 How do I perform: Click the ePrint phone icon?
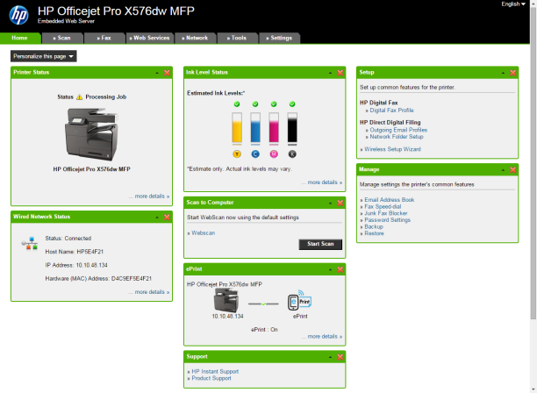300,300
